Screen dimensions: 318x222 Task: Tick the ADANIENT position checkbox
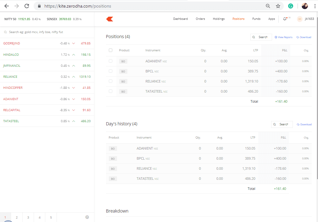[x=110, y=61]
